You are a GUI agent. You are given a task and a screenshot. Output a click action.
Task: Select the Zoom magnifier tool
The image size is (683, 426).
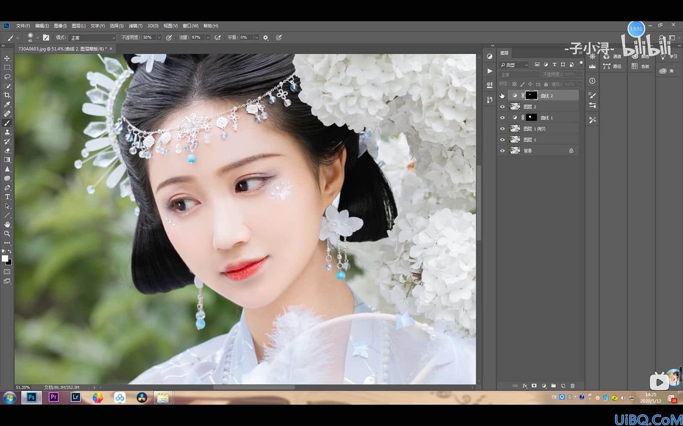7,234
